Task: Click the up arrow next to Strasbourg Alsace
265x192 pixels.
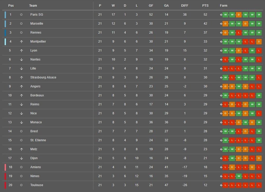Action: coord(21,77)
